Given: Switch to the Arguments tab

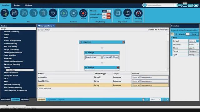Looking at the screenshot, I should 52,100.
